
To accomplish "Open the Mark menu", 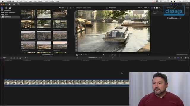I will (x=30, y=1).
